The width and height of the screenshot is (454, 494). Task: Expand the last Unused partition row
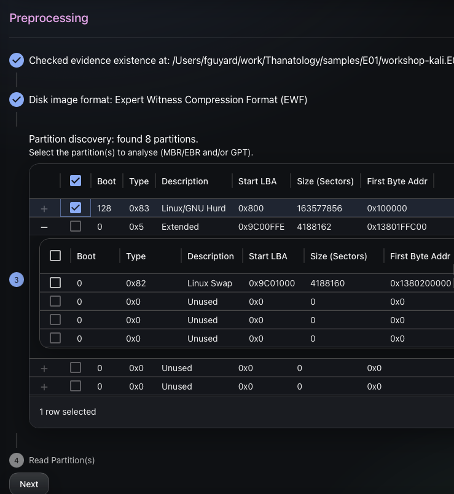click(x=44, y=386)
